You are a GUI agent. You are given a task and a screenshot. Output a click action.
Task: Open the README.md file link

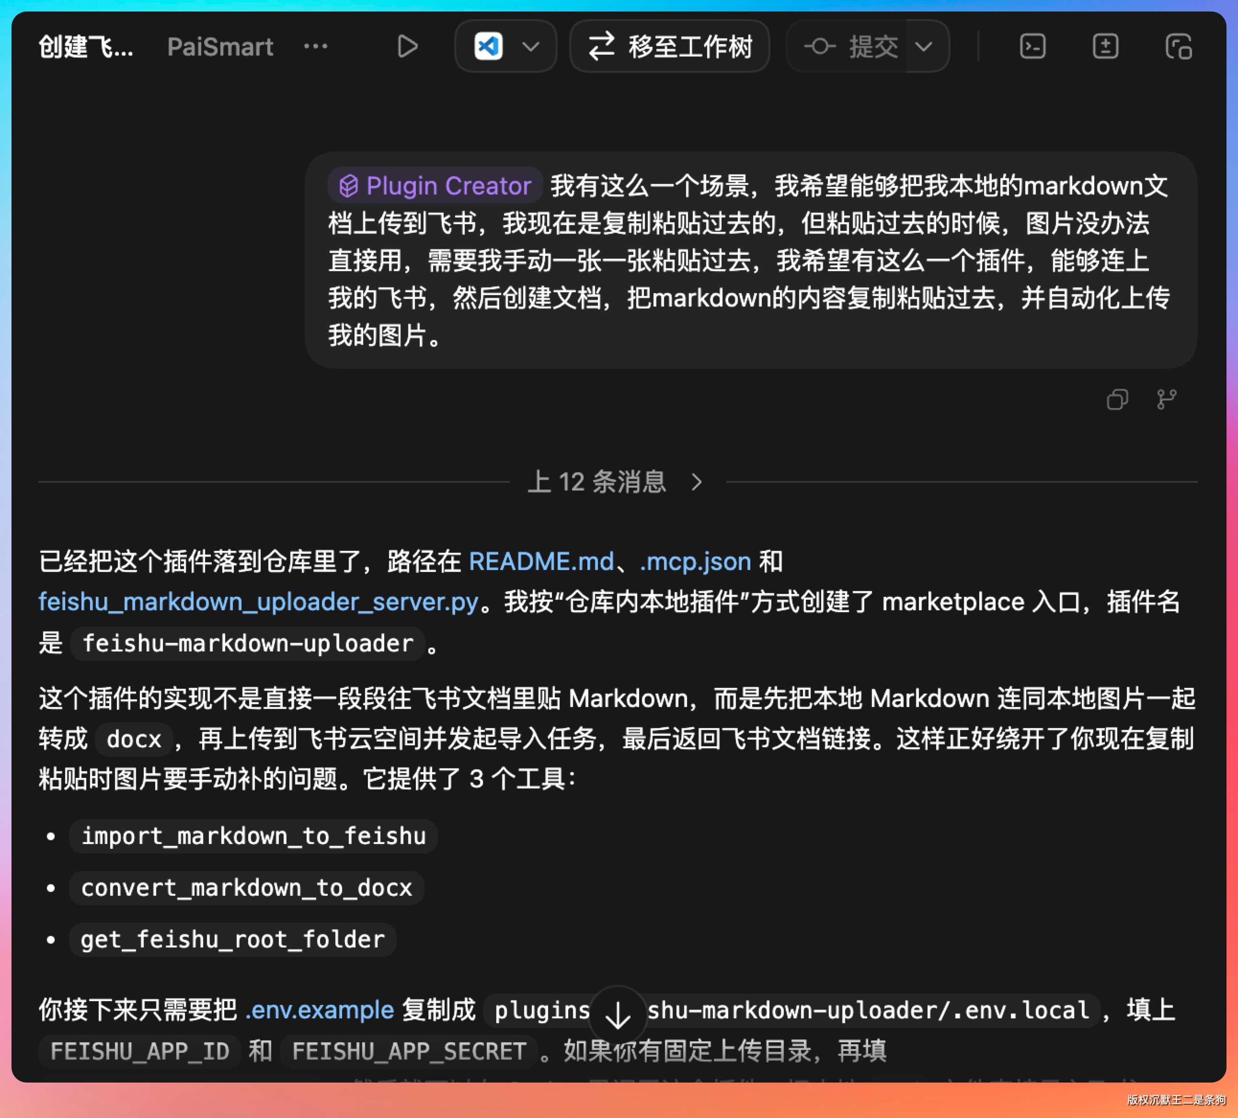[x=541, y=562]
